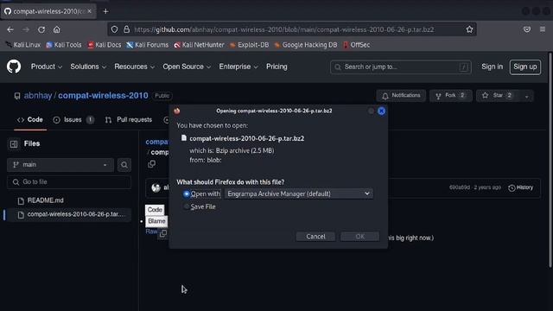This screenshot has height=311, width=553.
Task: Select compat-wireless-2010-06-26-p.tar file in tree
Action: tap(70, 214)
